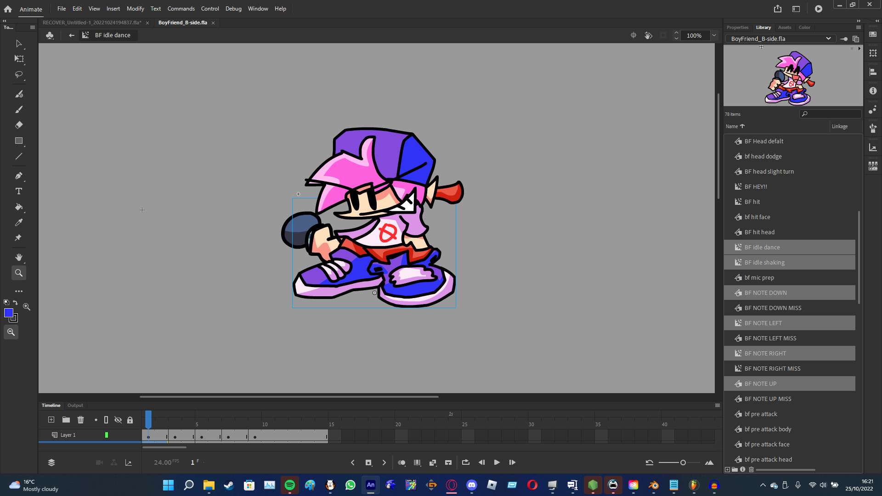
Task: Toggle lock all layers icon
Action: click(130, 420)
